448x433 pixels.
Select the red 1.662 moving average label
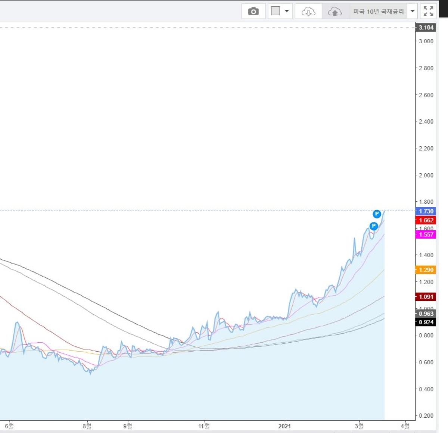pyautogui.click(x=426, y=220)
